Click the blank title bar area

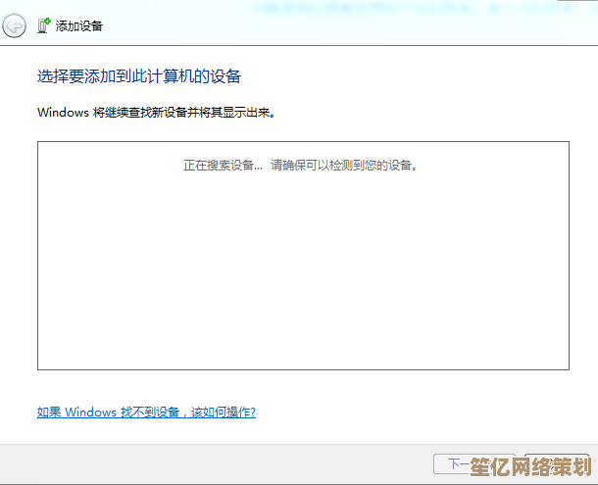343,26
